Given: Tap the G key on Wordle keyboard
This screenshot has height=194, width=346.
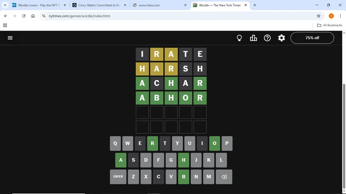Looking at the screenshot, I should click(x=171, y=160).
